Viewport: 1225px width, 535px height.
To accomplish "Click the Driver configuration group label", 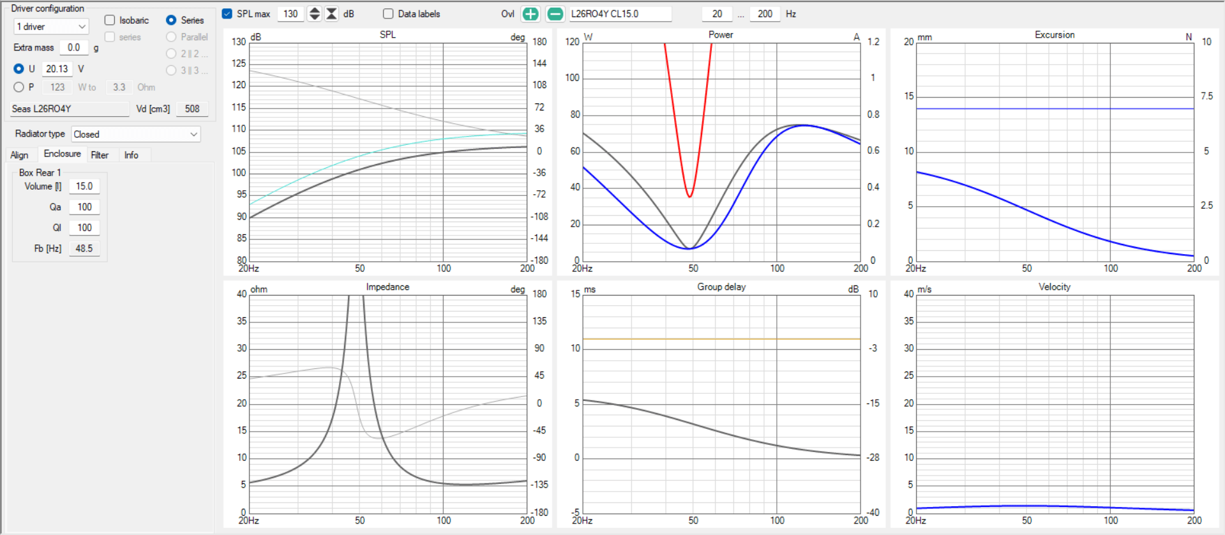I will coord(47,8).
